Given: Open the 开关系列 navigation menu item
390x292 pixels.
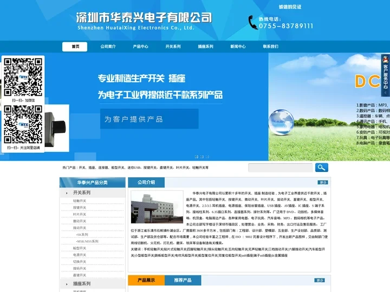Looking at the screenshot, I should [173, 47].
